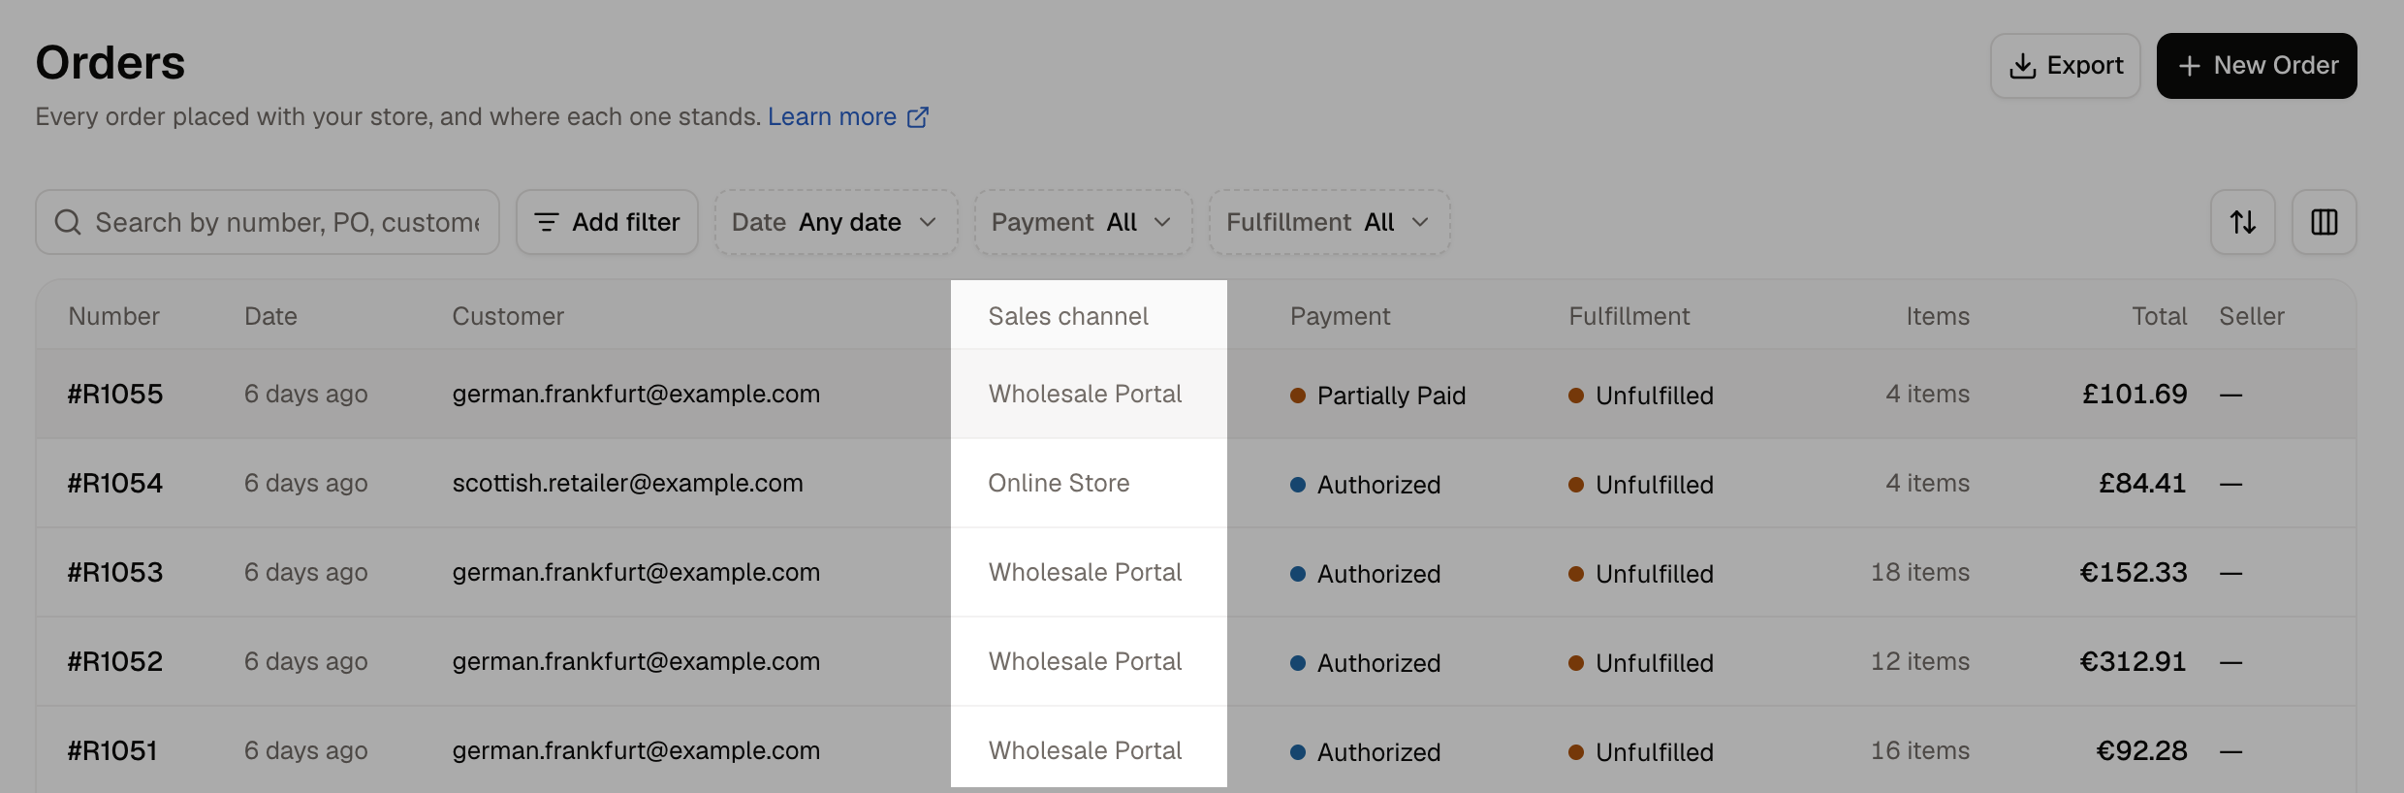Image resolution: width=2404 pixels, height=793 pixels.
Task: Click the 12 items cell
Action: coord(1919,661)
